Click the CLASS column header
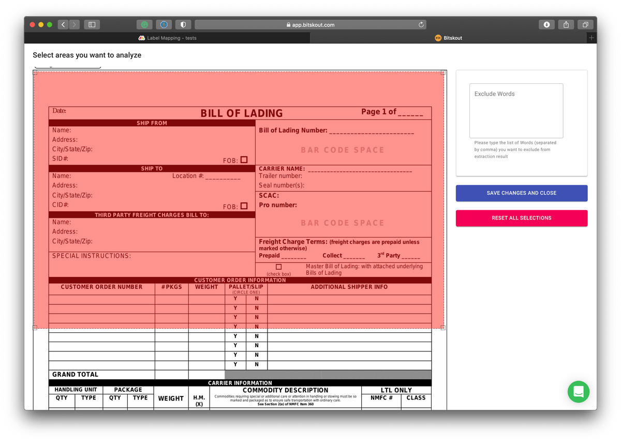 tap(416, 398)
